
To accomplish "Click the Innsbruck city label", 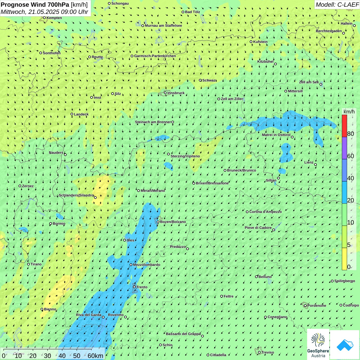I will (x=176, y=93).
